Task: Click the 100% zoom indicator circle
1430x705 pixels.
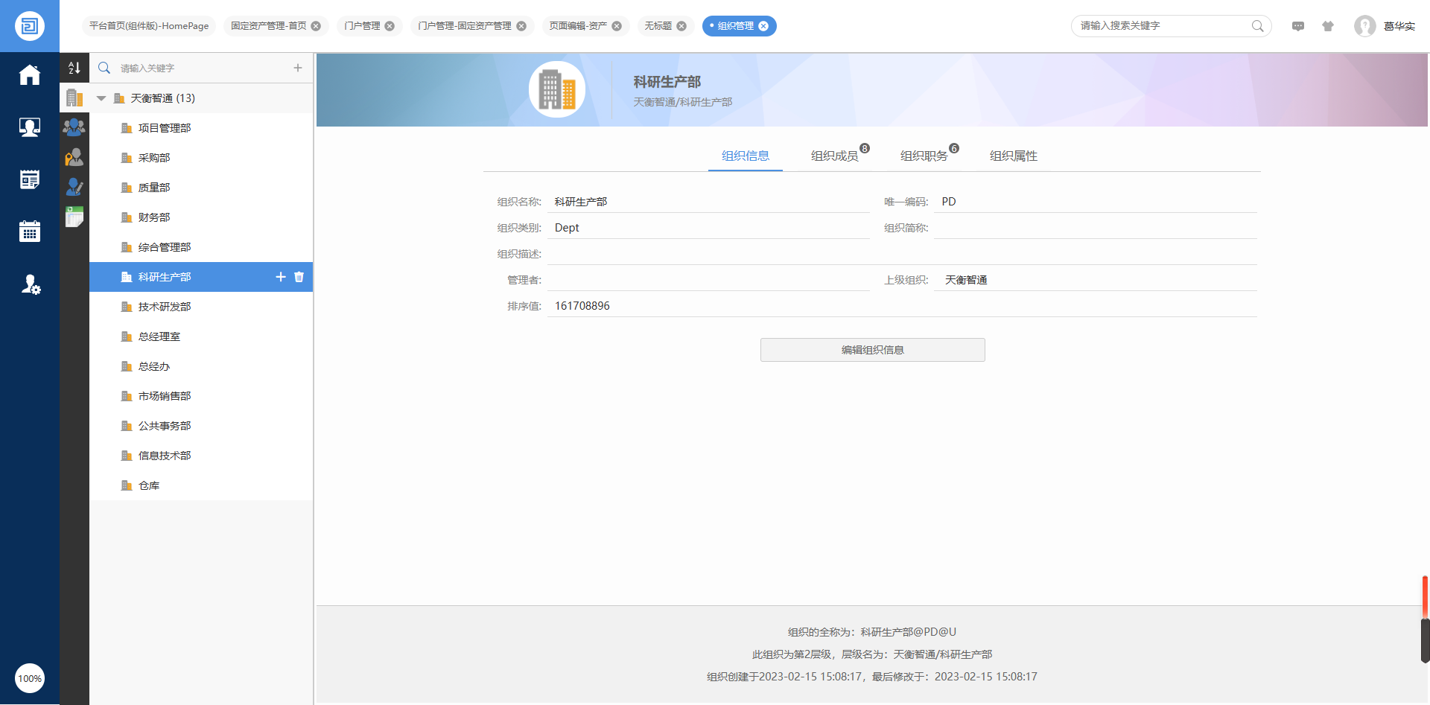Action: pyautogui.click(x=30, y=678)
